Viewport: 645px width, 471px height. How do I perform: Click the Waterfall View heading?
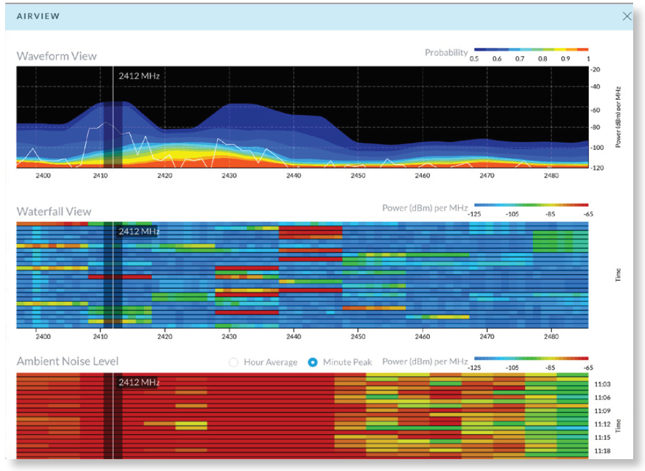coord(53,211)
